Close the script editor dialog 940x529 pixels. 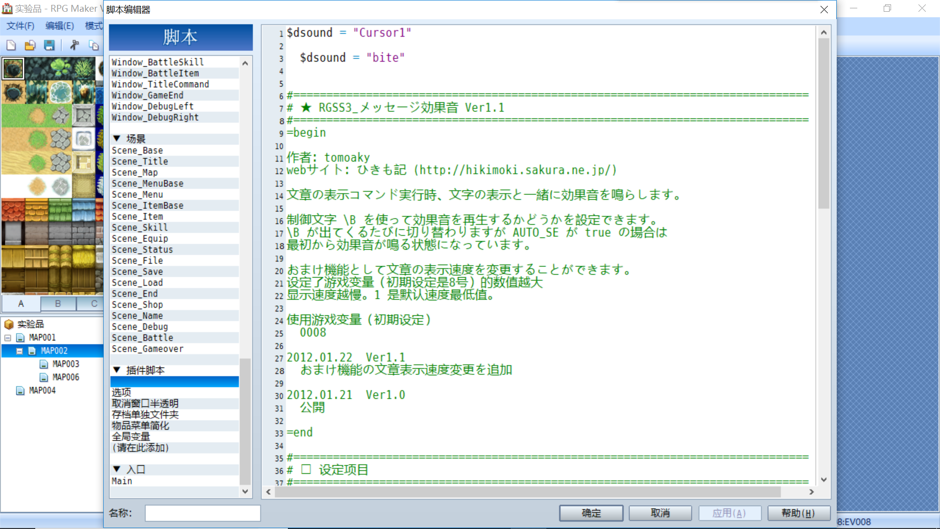tap(824, 10)
